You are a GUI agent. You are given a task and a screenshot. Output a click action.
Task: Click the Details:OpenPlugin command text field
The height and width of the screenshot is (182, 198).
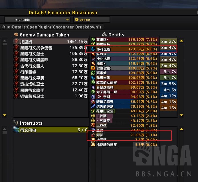tap(52, 27)
